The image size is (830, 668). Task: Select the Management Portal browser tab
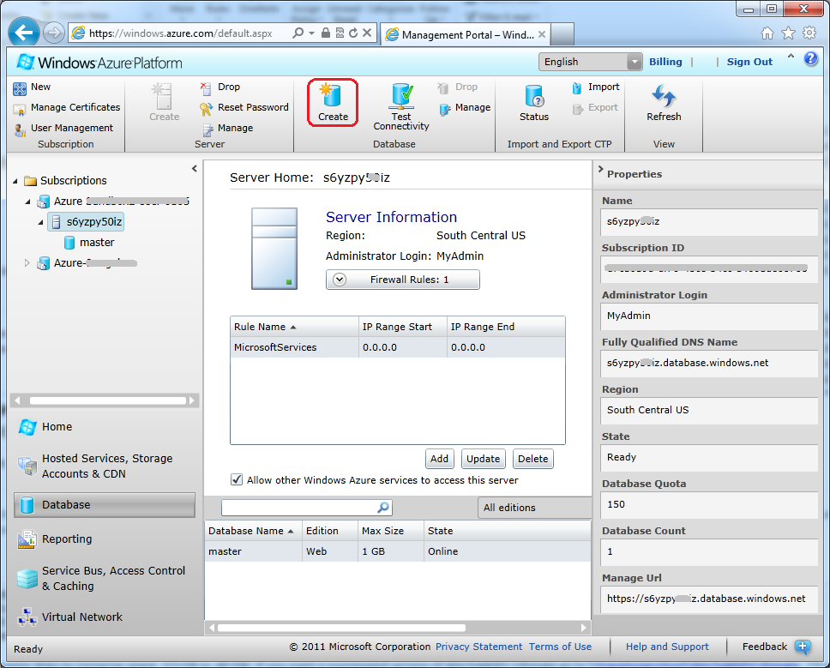(x=466, y=35)
